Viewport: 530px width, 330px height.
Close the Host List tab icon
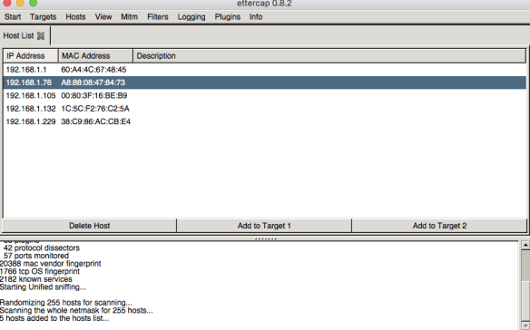(x=41, y=35)
